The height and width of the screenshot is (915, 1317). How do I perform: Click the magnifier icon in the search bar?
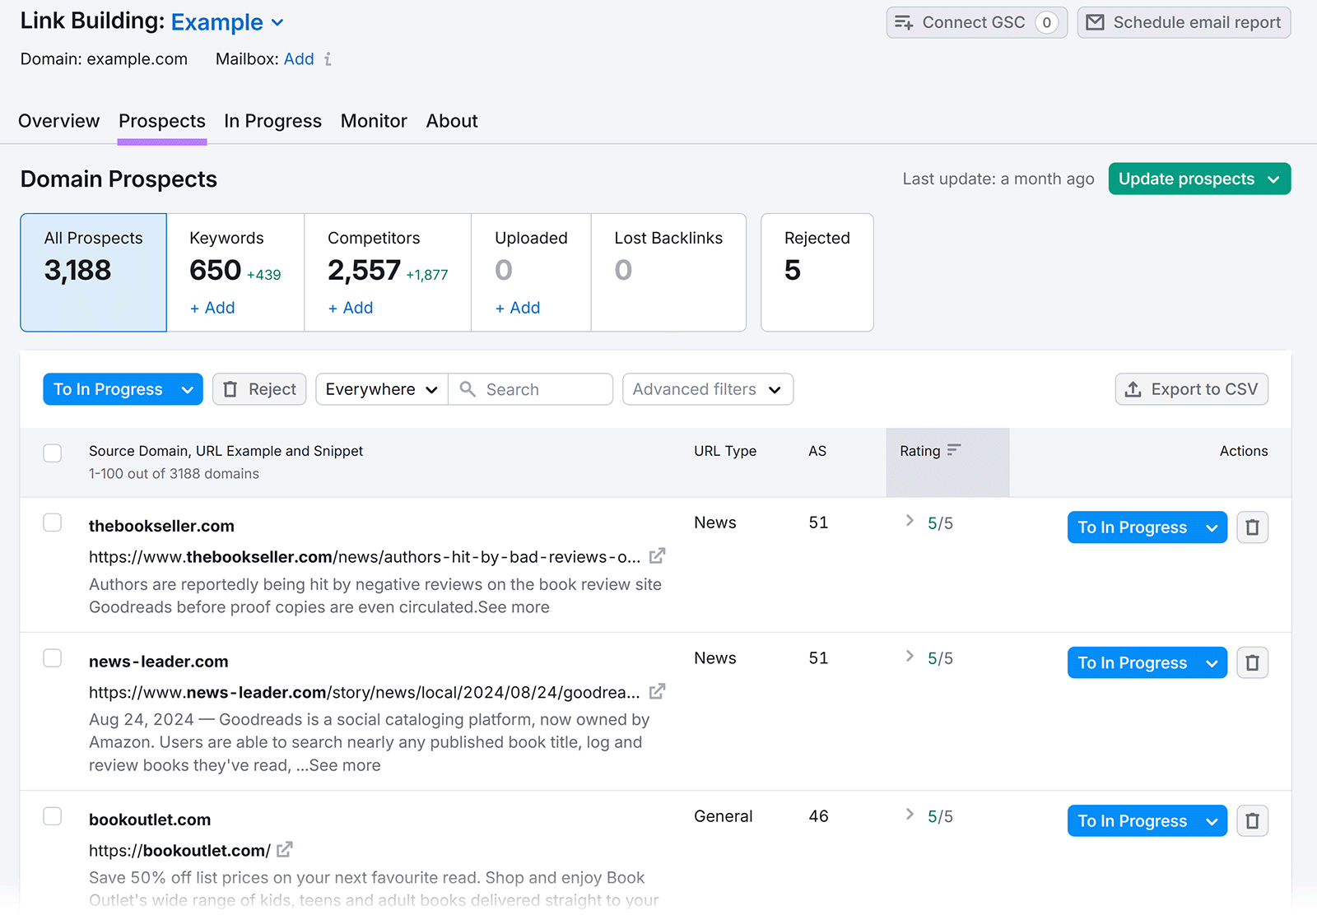click(468, 388)
